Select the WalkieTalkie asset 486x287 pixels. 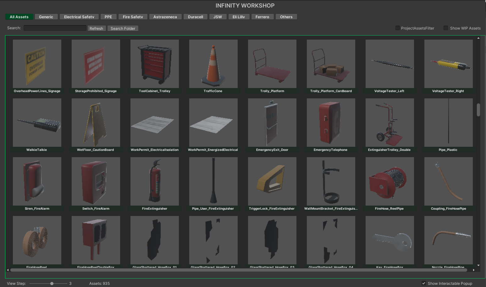[x=37, y=123]
